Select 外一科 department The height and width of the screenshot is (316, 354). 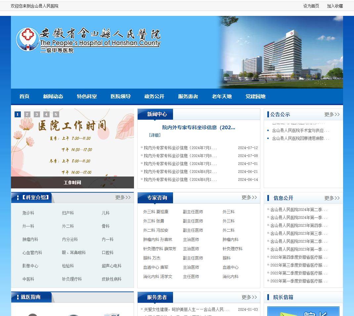[x=28, y=226]
